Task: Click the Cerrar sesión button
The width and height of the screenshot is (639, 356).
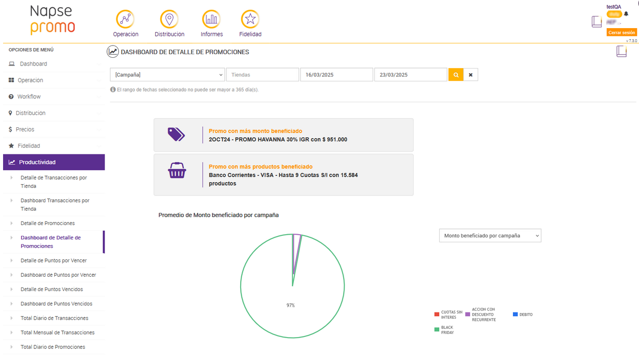Action: coord(622,33)
